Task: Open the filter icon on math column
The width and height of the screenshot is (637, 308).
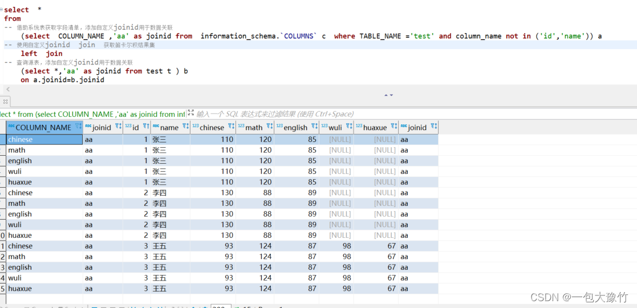Action: [x=270, y=127]
